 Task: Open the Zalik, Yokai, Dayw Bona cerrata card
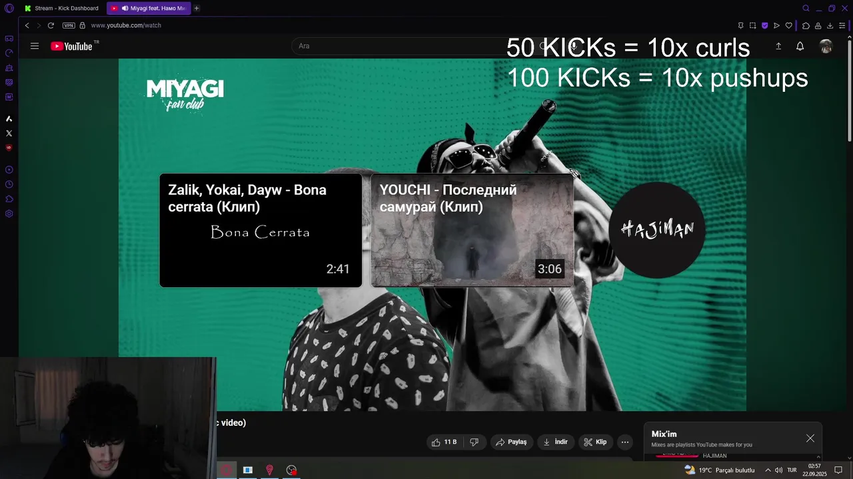(x=261, y=230)
